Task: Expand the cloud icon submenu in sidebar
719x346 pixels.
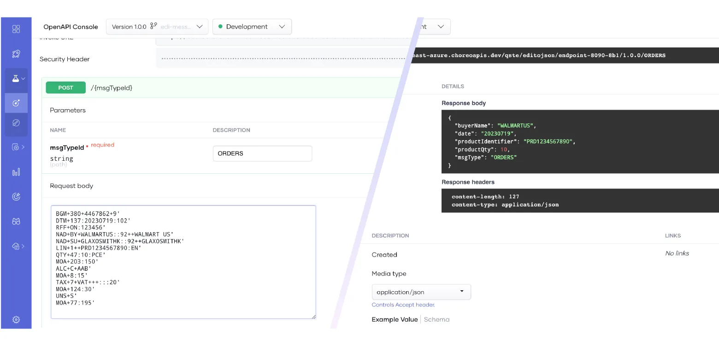Action: (x=18, y=246)
